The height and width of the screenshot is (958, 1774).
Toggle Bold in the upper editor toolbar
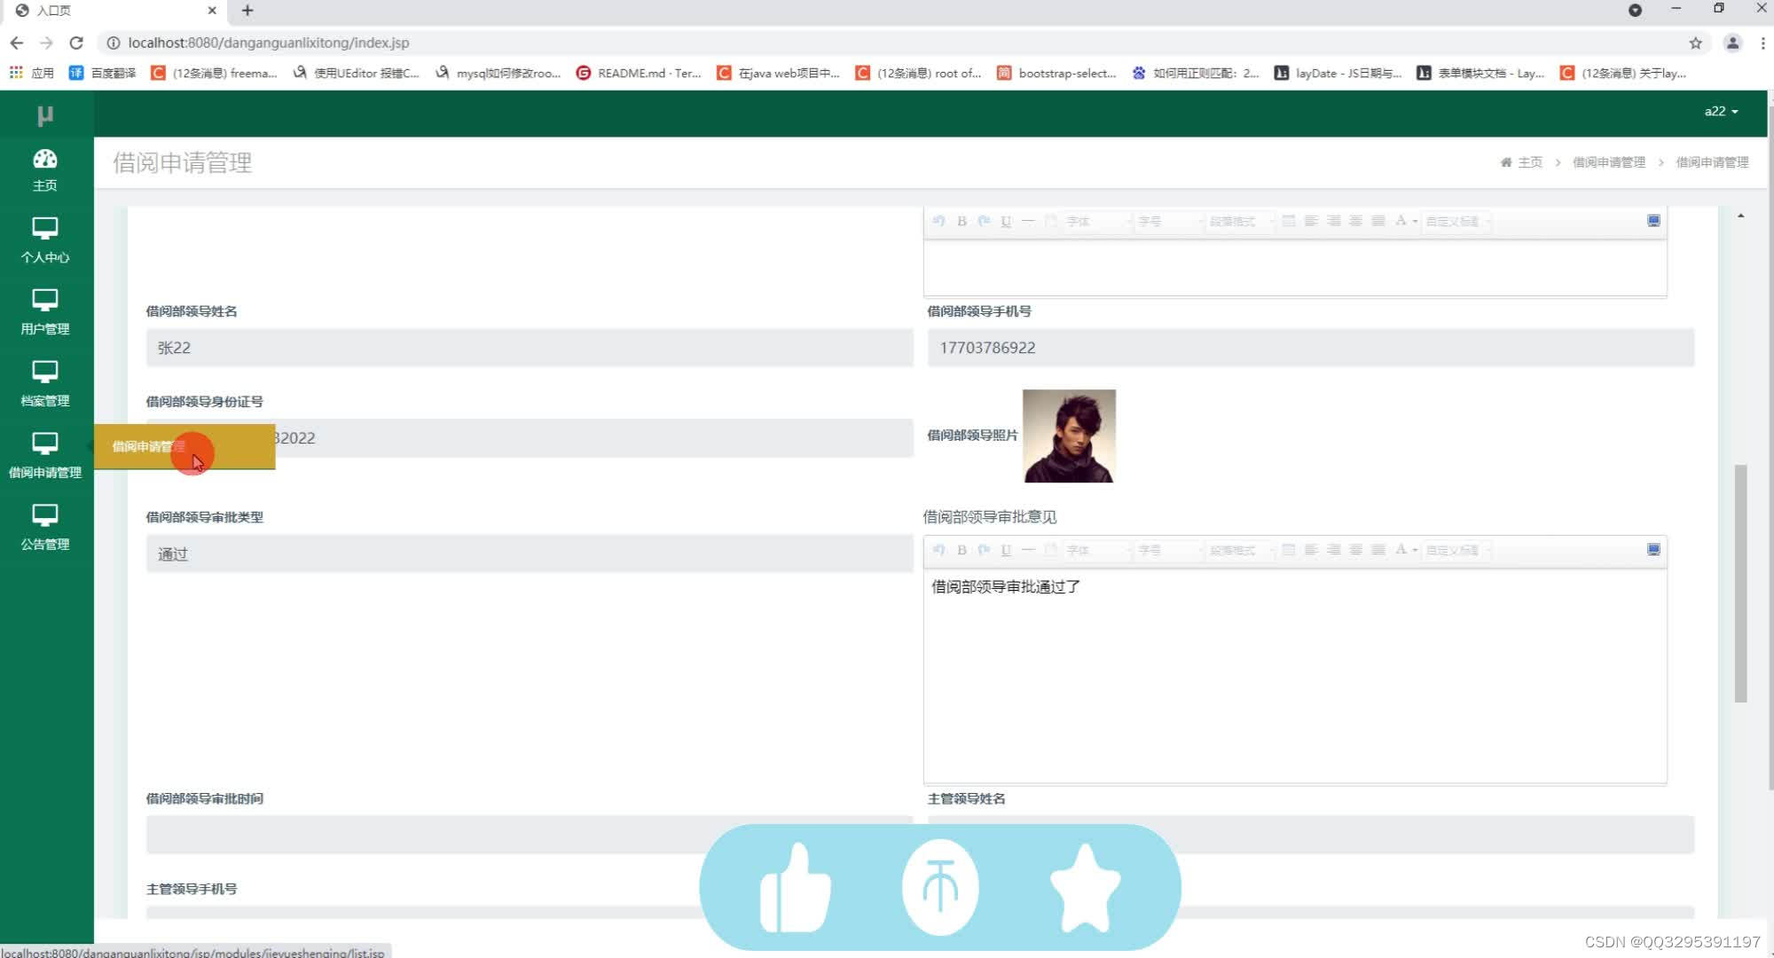[962, 221]
